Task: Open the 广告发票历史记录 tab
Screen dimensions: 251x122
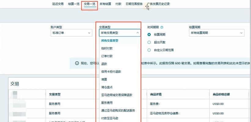Action: tap(158, 4)
